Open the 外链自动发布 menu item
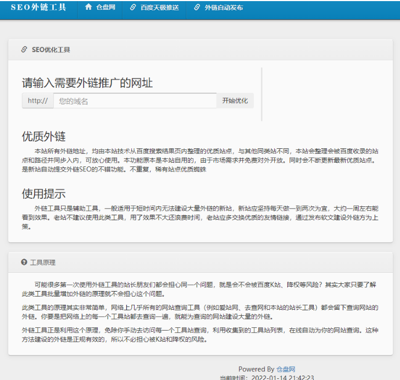 point(224,7)
